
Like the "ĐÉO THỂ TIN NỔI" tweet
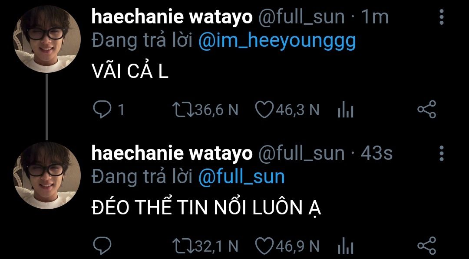263,246
